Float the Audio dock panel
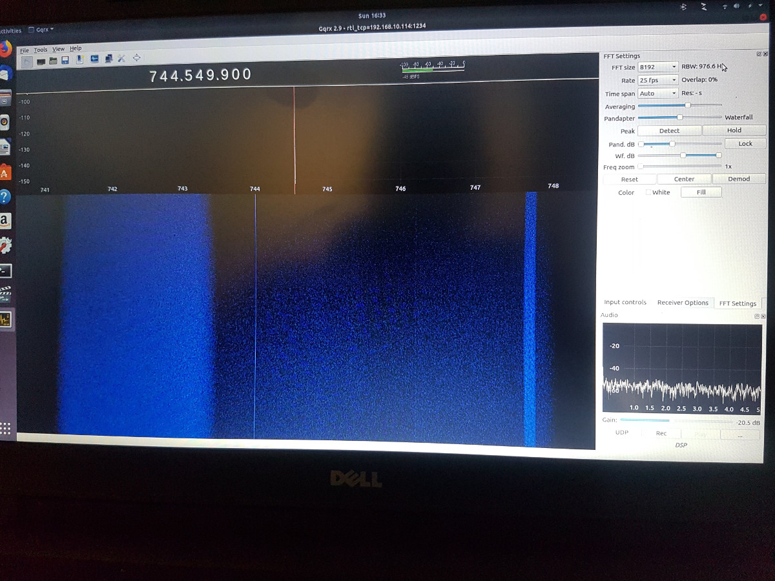 tap(757, 316)
